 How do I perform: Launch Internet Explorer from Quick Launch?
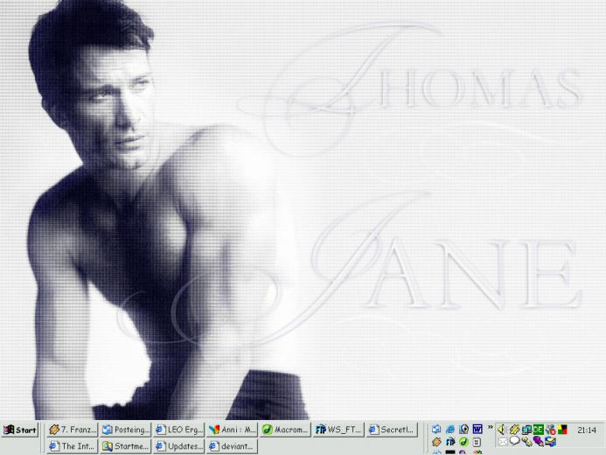[450, 429]
